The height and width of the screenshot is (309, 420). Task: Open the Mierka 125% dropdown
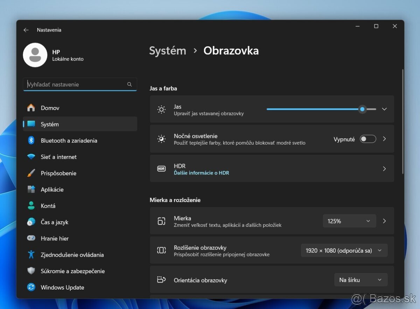coord(349,221)
